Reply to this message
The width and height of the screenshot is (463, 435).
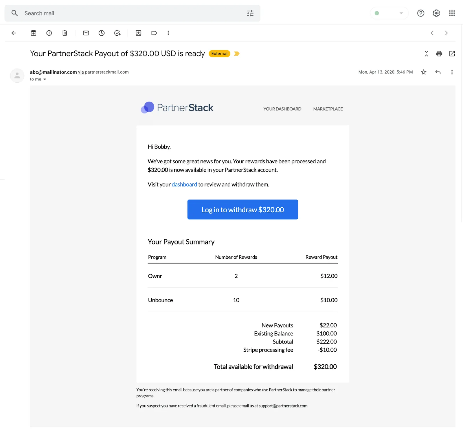(x=438, y=72)
